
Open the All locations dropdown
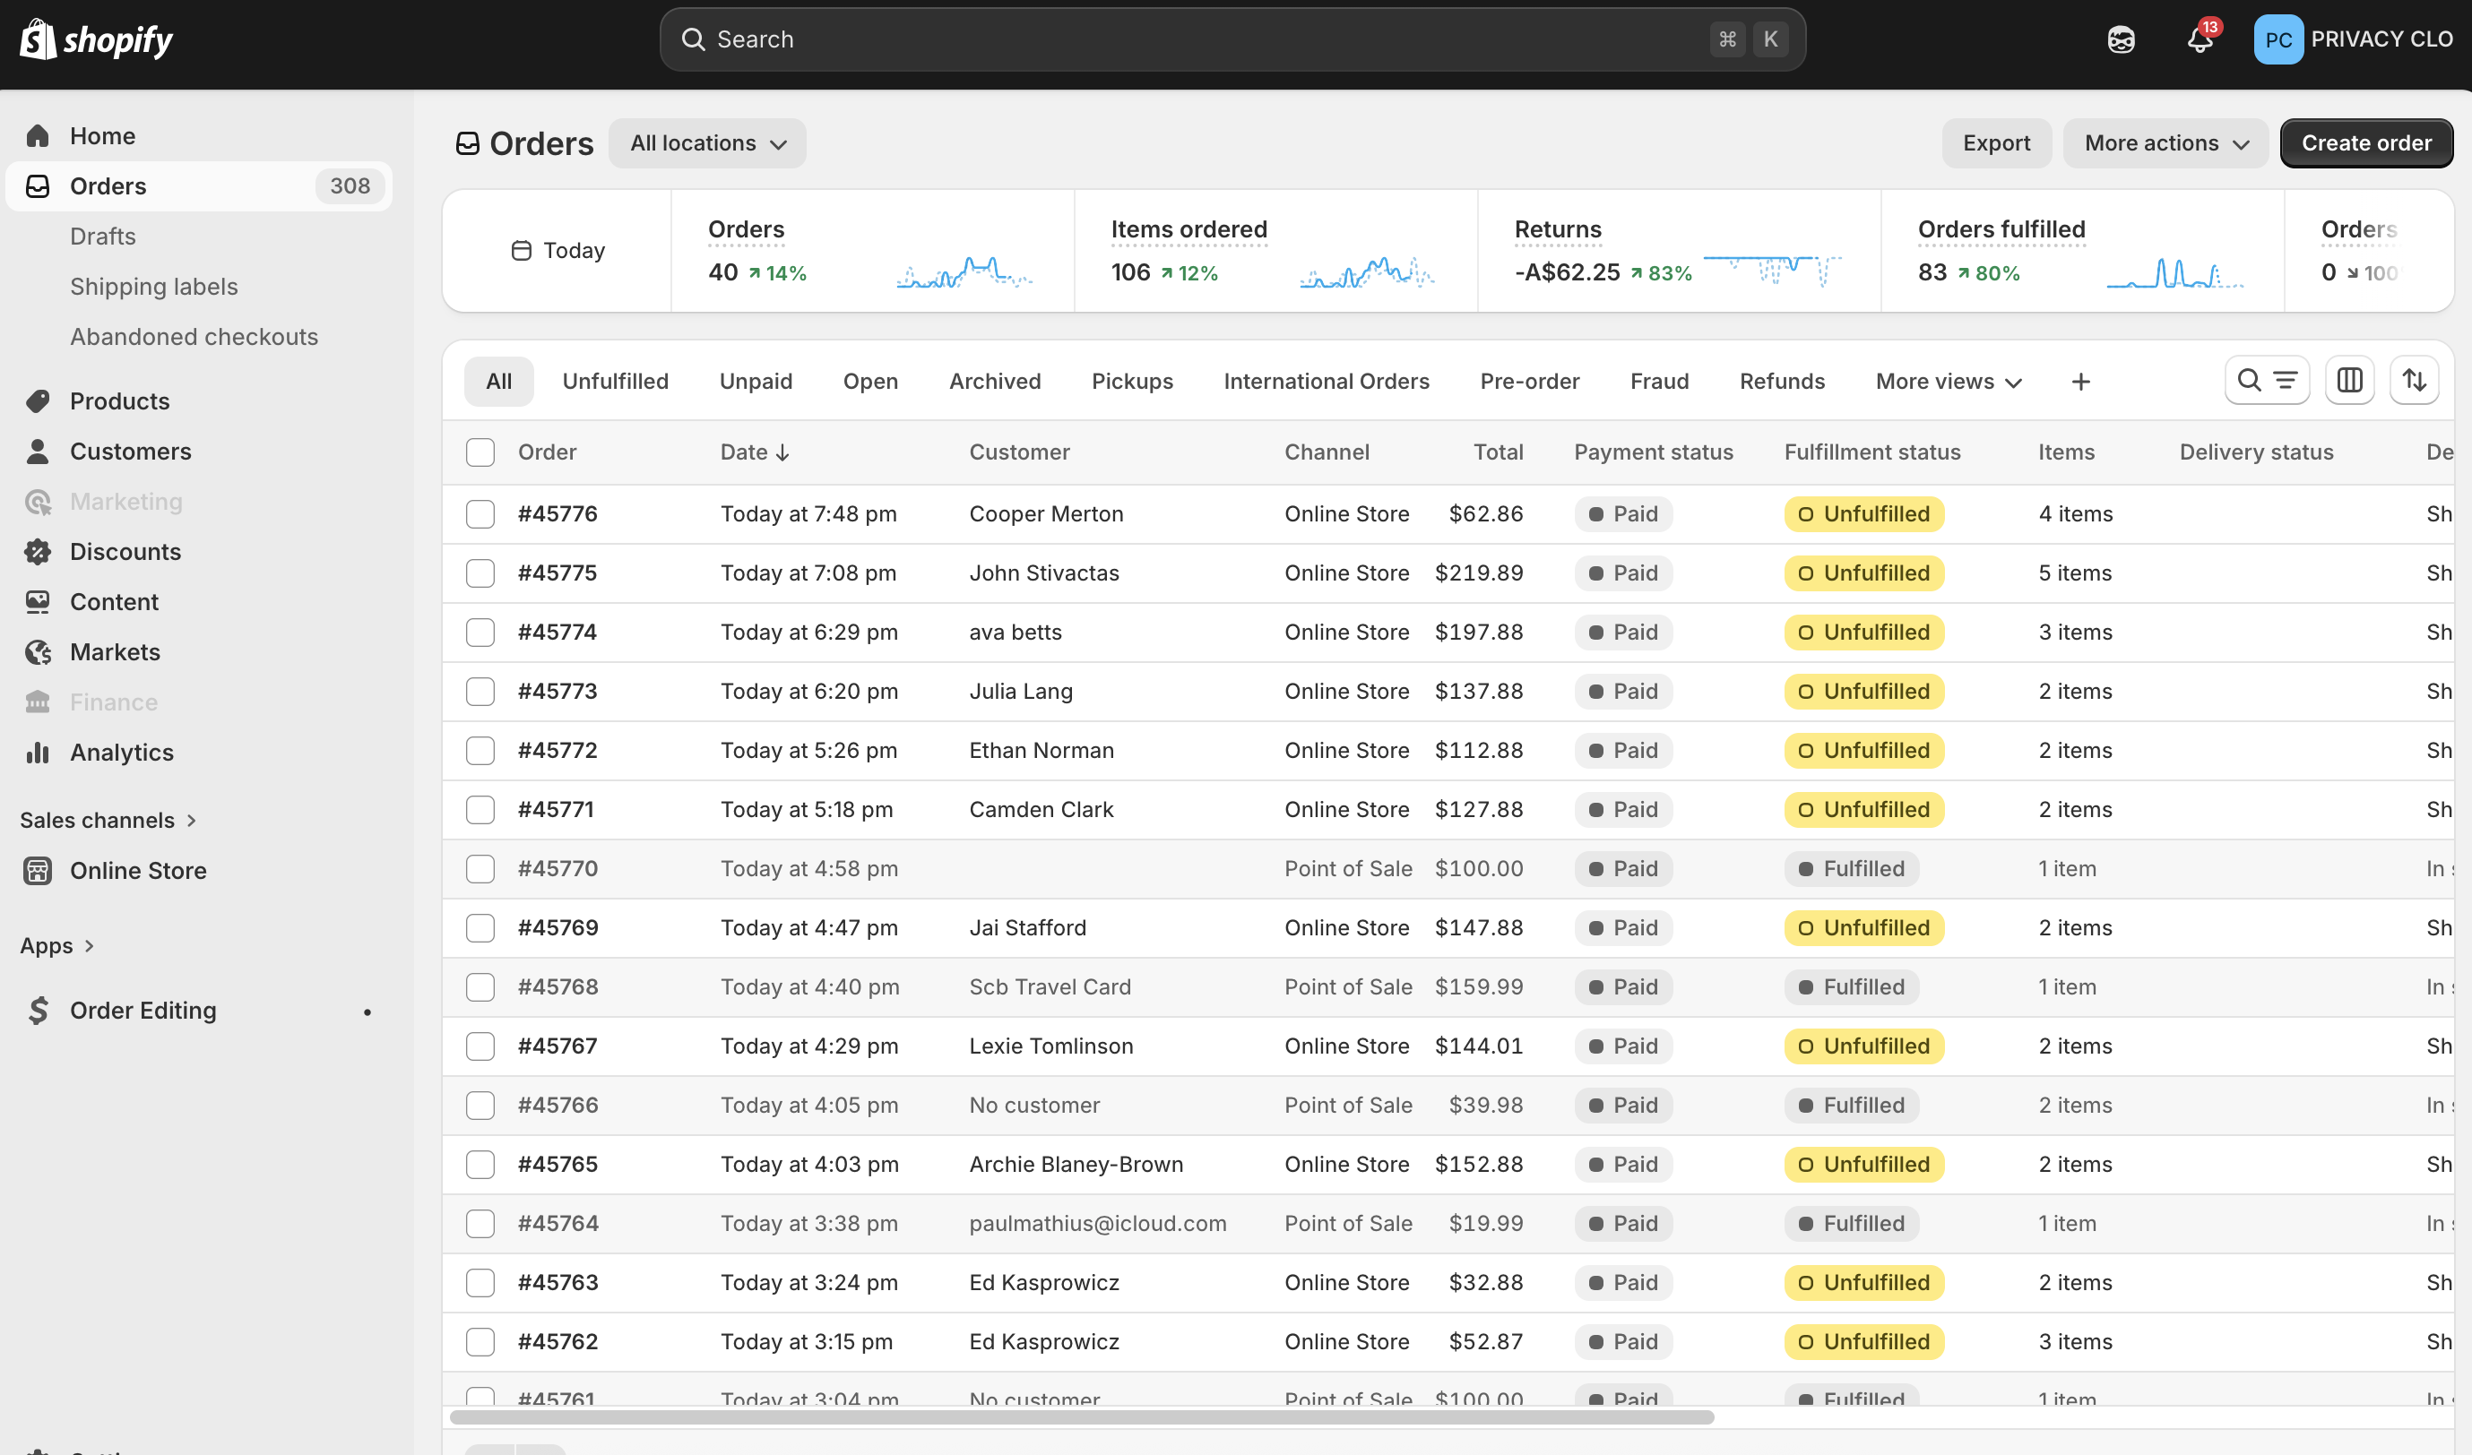[707, 143]
